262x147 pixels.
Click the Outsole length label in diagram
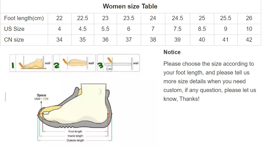click(75, 140)
